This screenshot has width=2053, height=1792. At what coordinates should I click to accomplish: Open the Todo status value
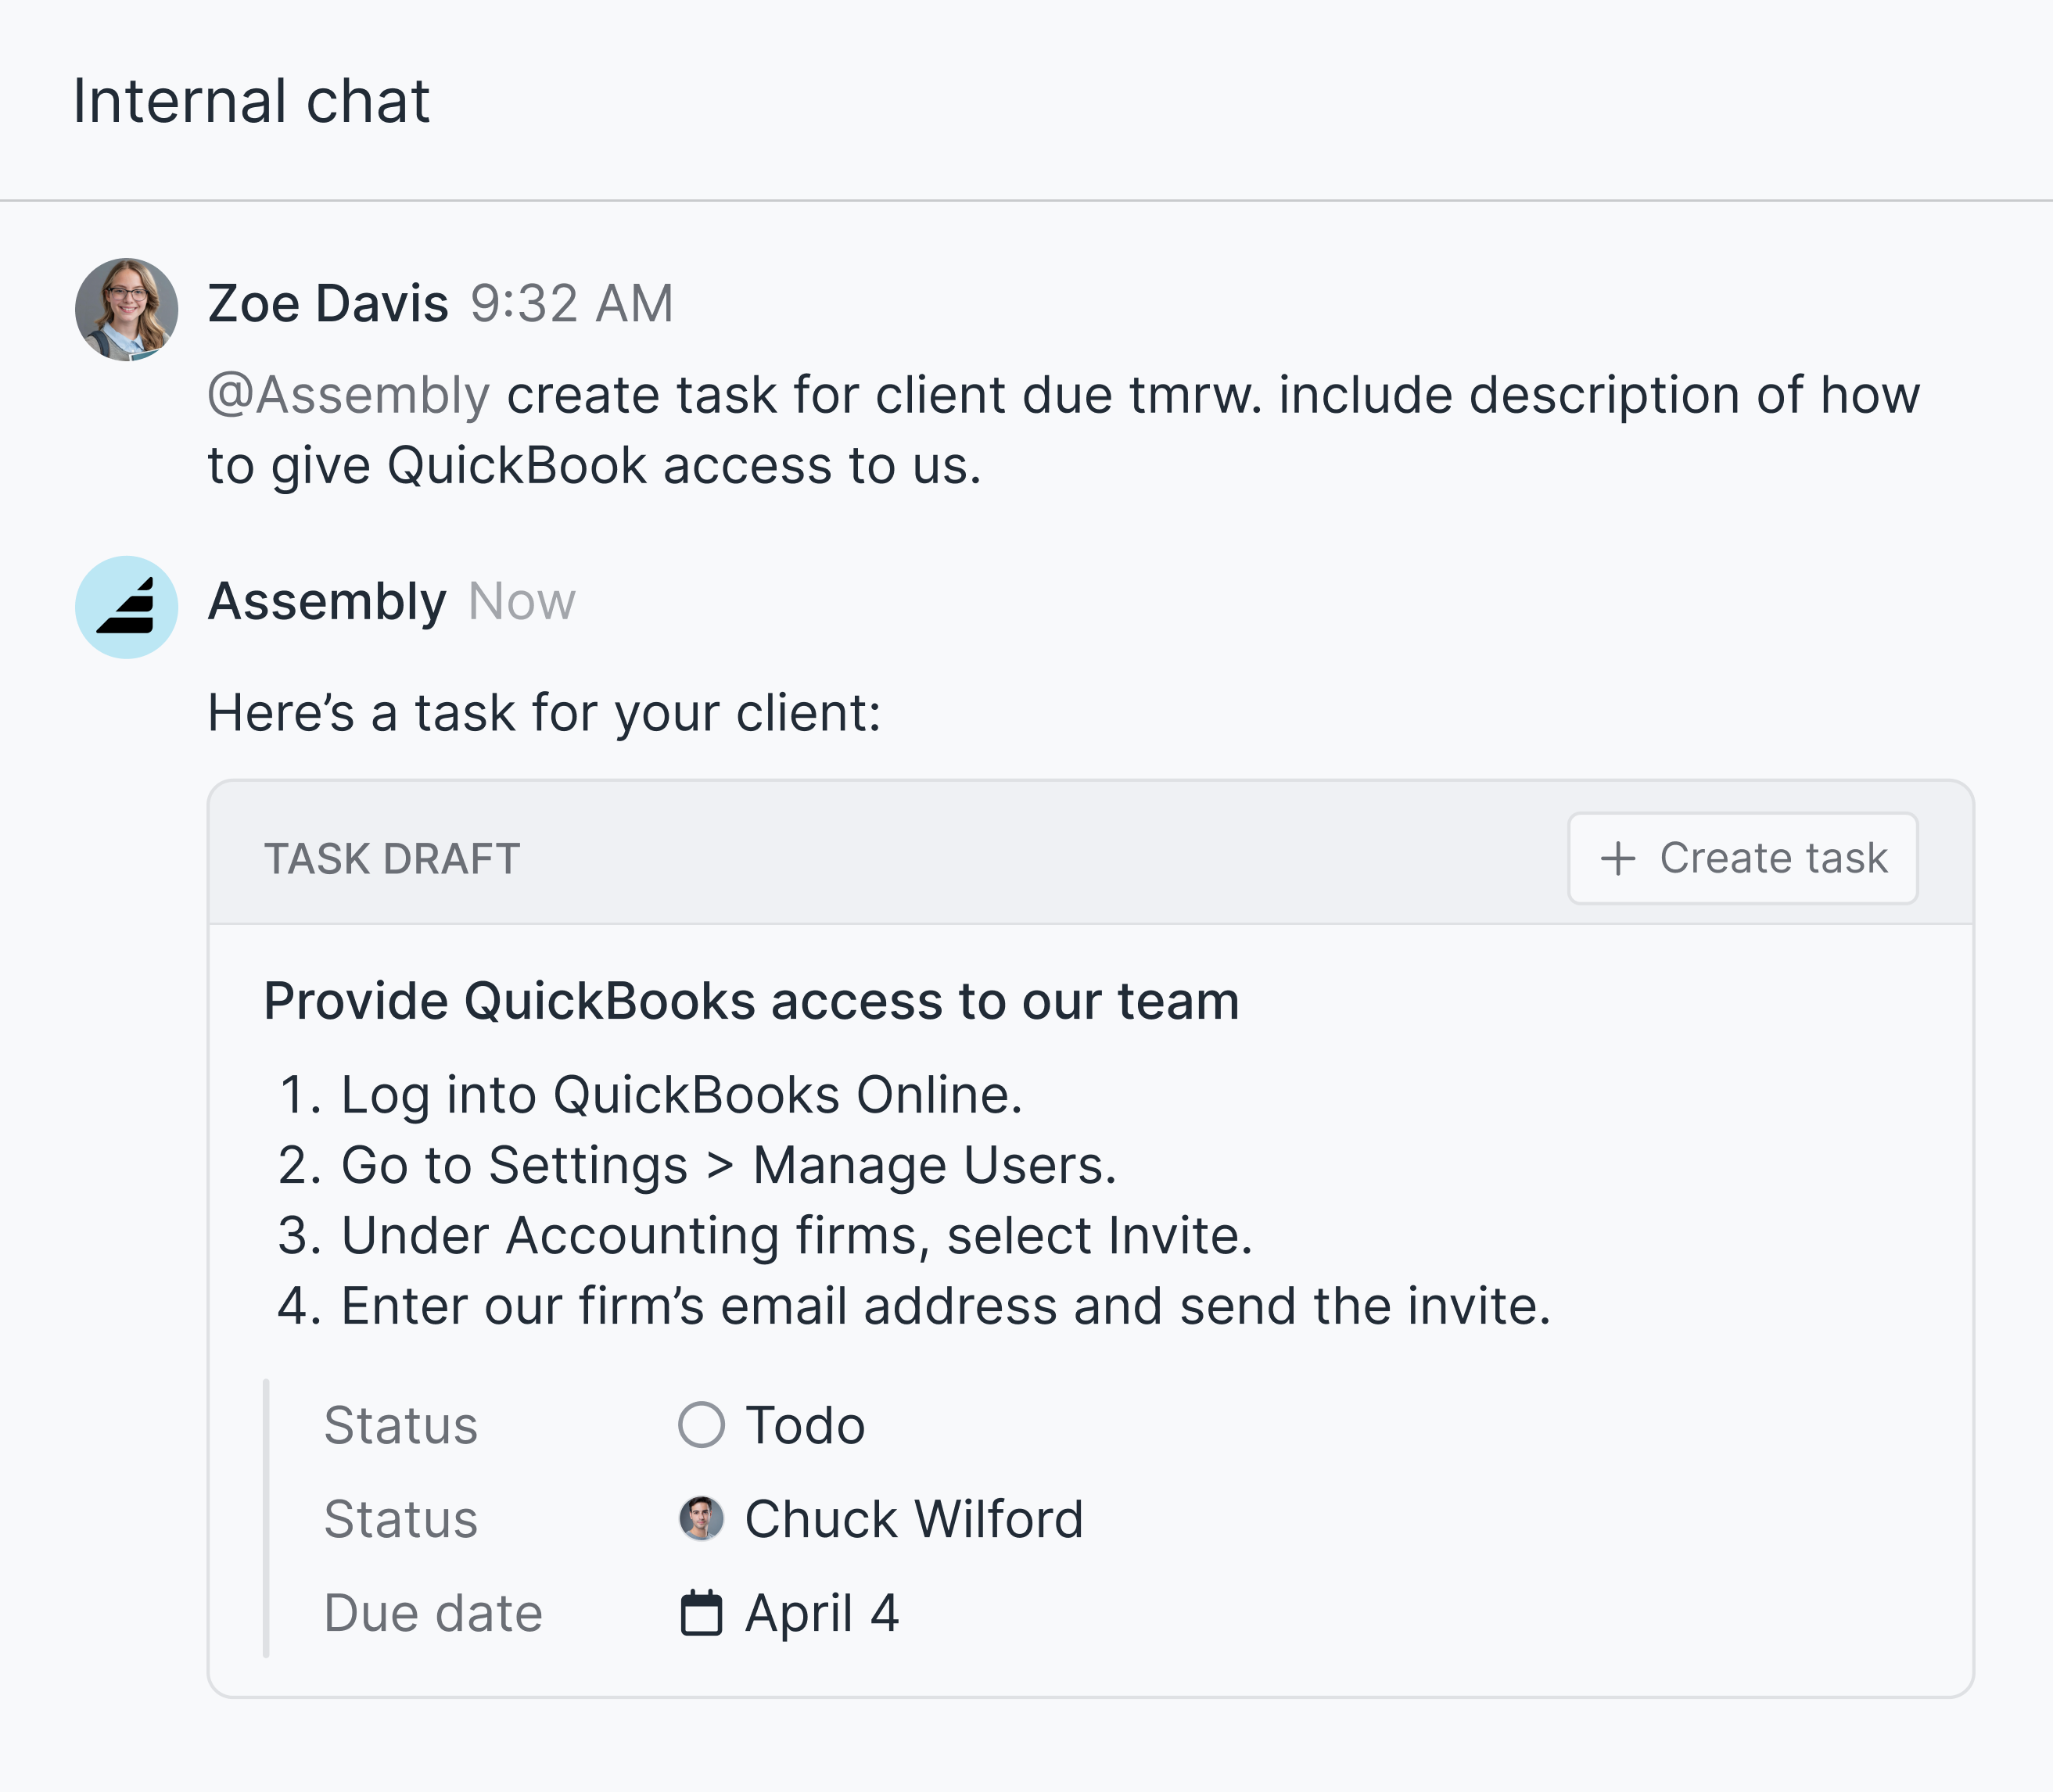pyautogui.click(x=805, y=1425)
